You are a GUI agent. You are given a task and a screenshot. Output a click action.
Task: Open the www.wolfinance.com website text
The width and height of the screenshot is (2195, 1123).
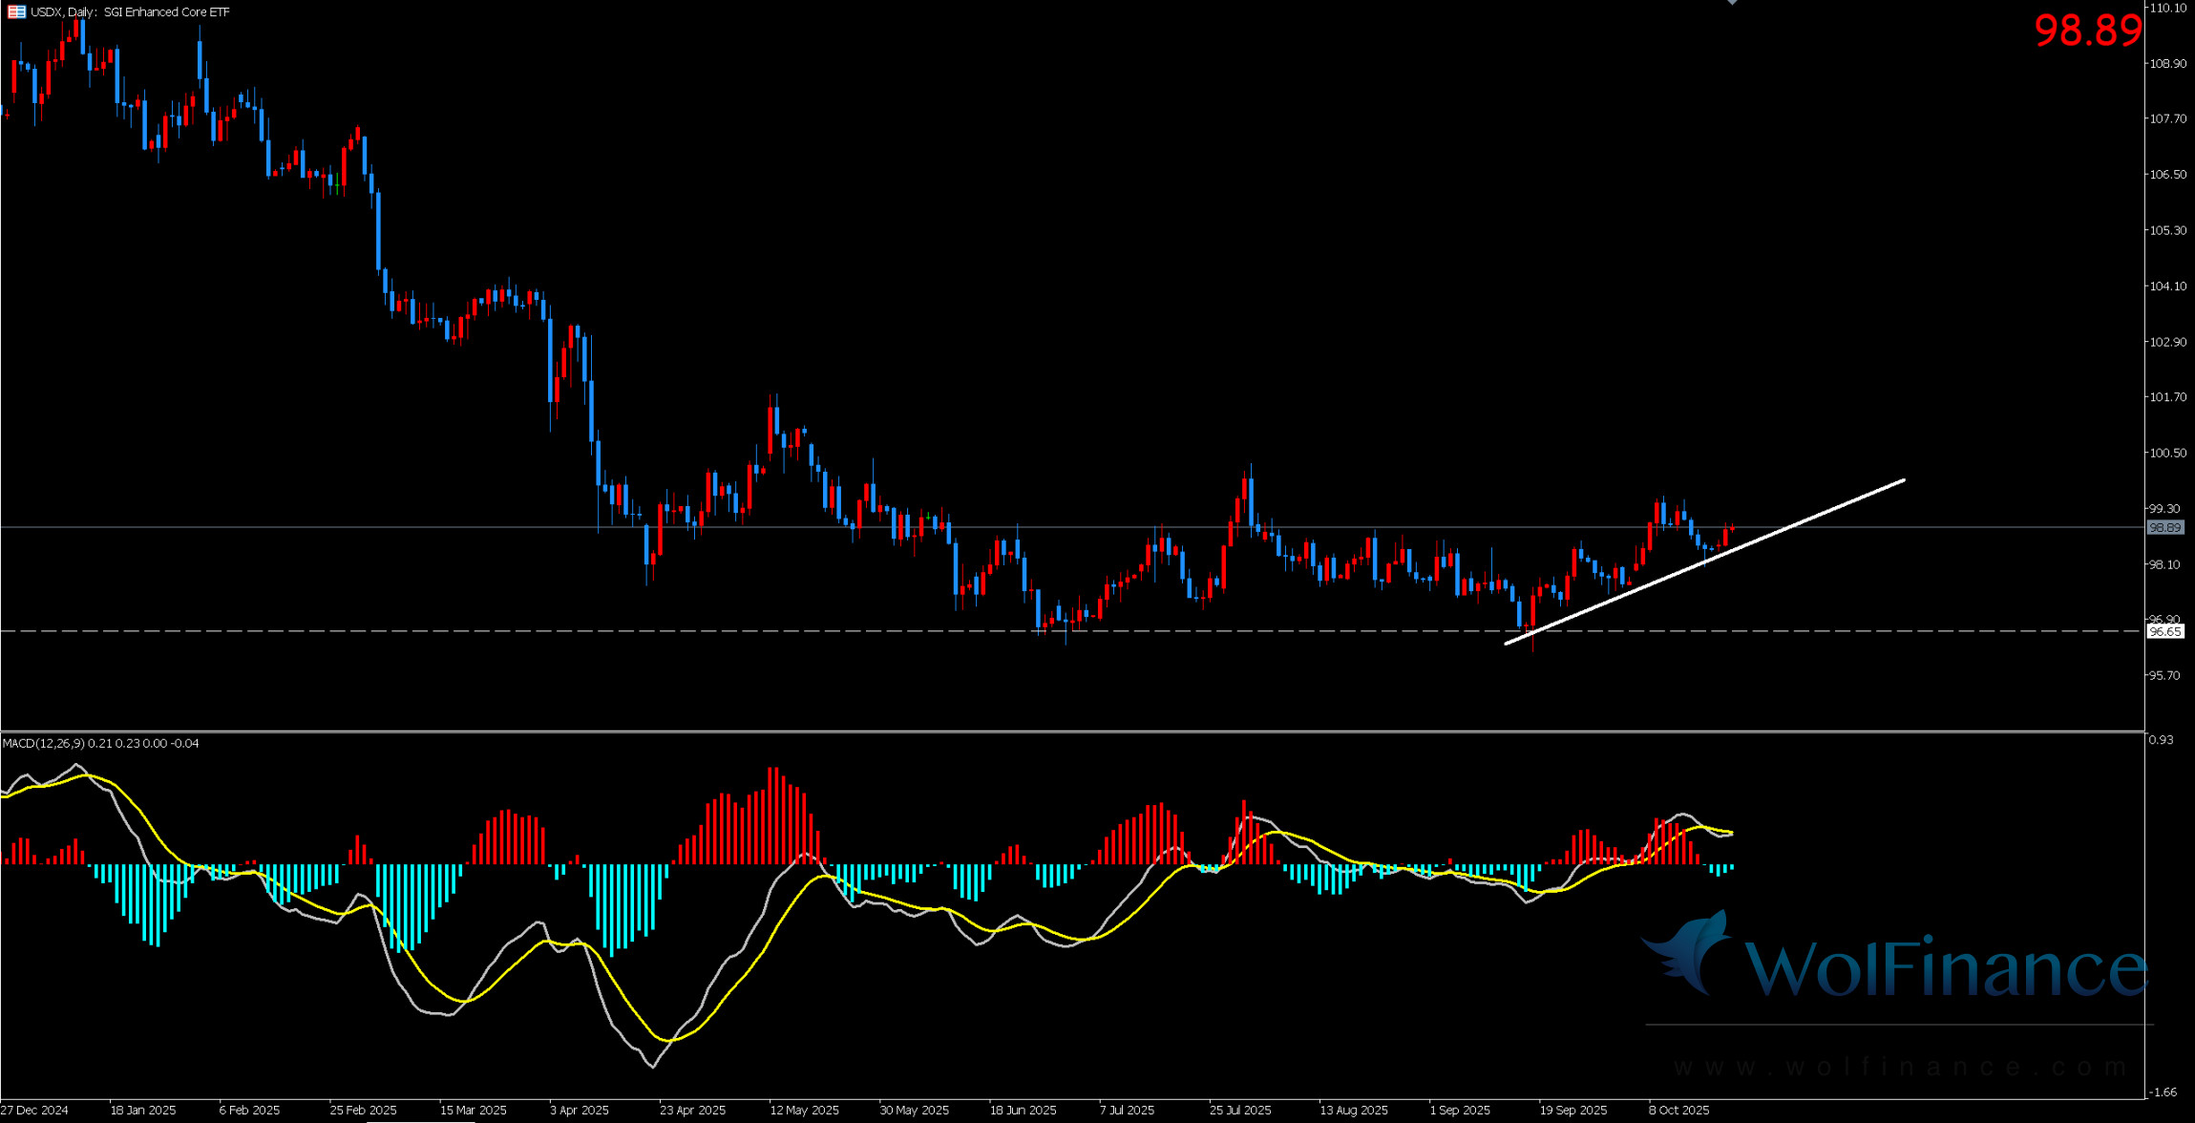[1900, 1067]
